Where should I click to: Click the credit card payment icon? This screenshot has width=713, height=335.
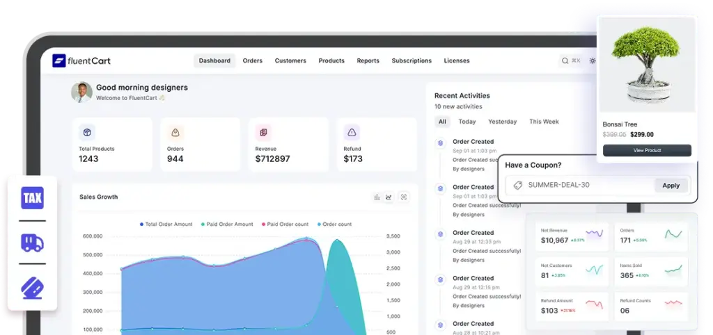click(x=32, y=288)
